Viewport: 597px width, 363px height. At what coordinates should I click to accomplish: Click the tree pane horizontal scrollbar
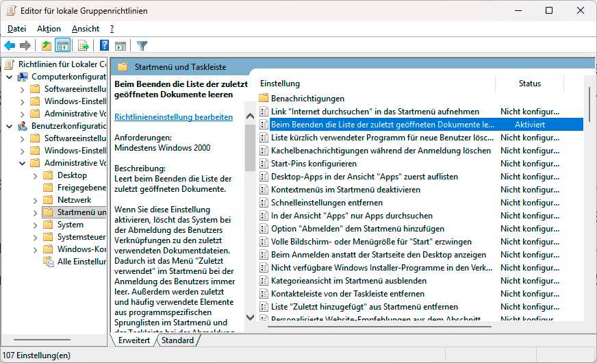point(42,340)
